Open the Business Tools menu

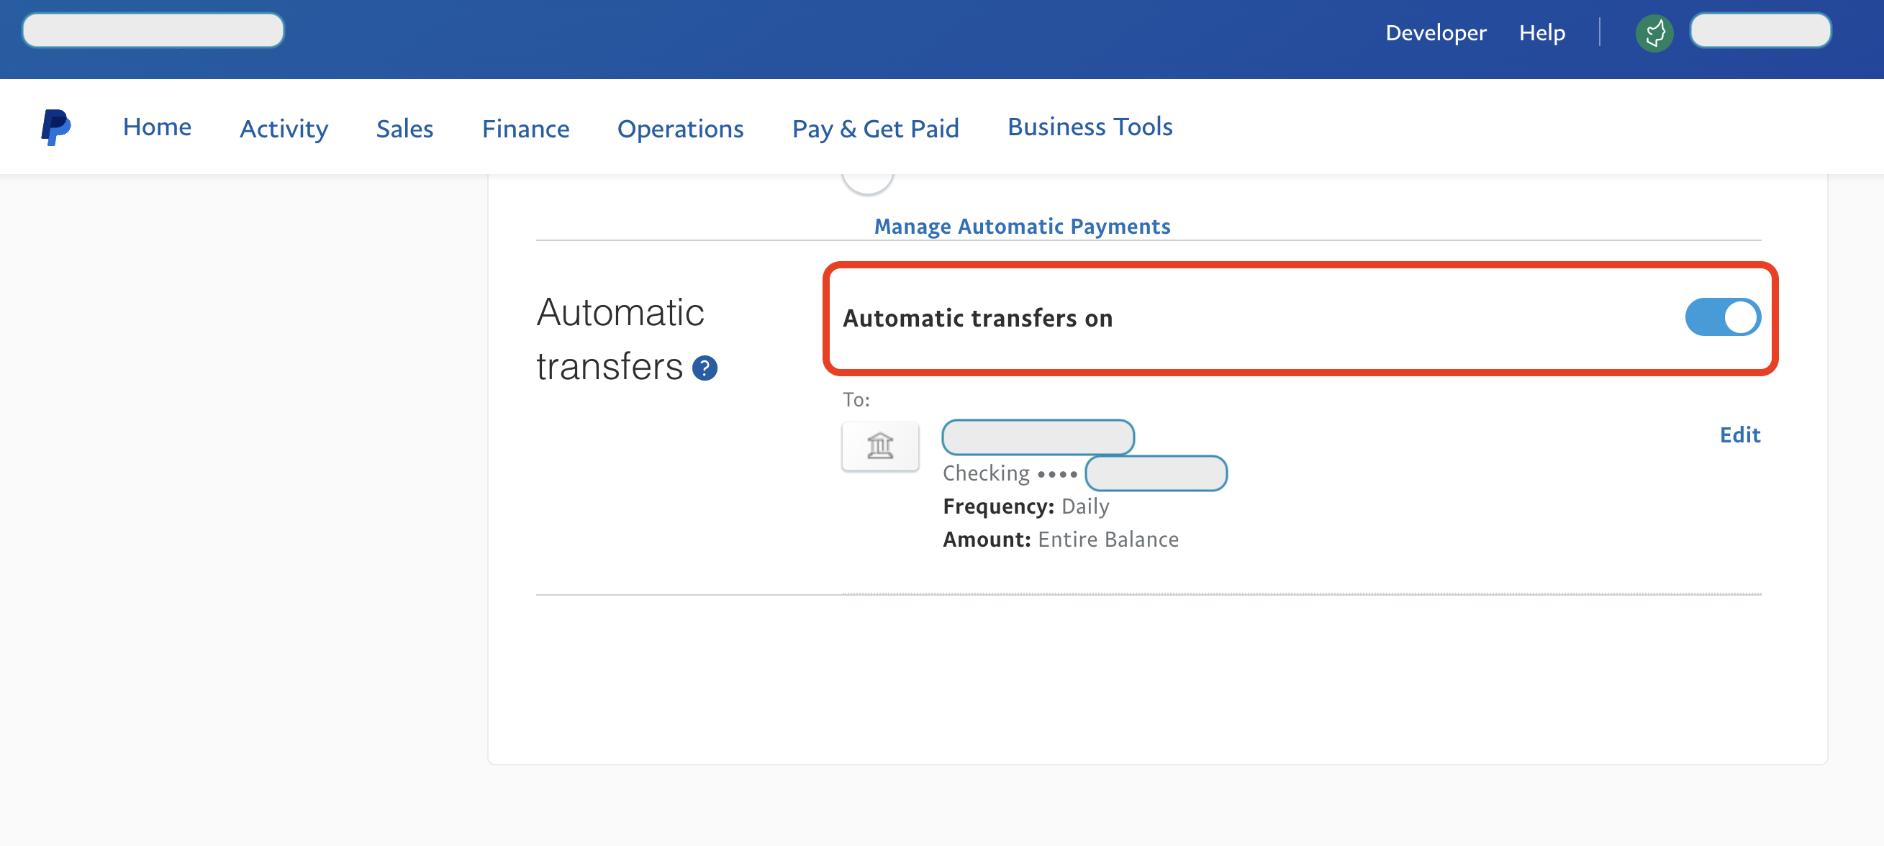1090,127
